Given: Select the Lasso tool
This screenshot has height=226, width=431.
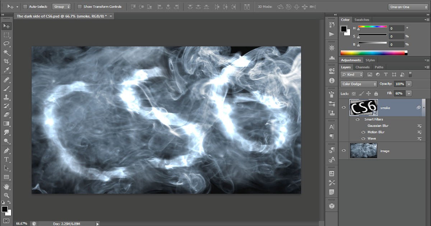Looking at the screenshot, I should coord(6,44).
